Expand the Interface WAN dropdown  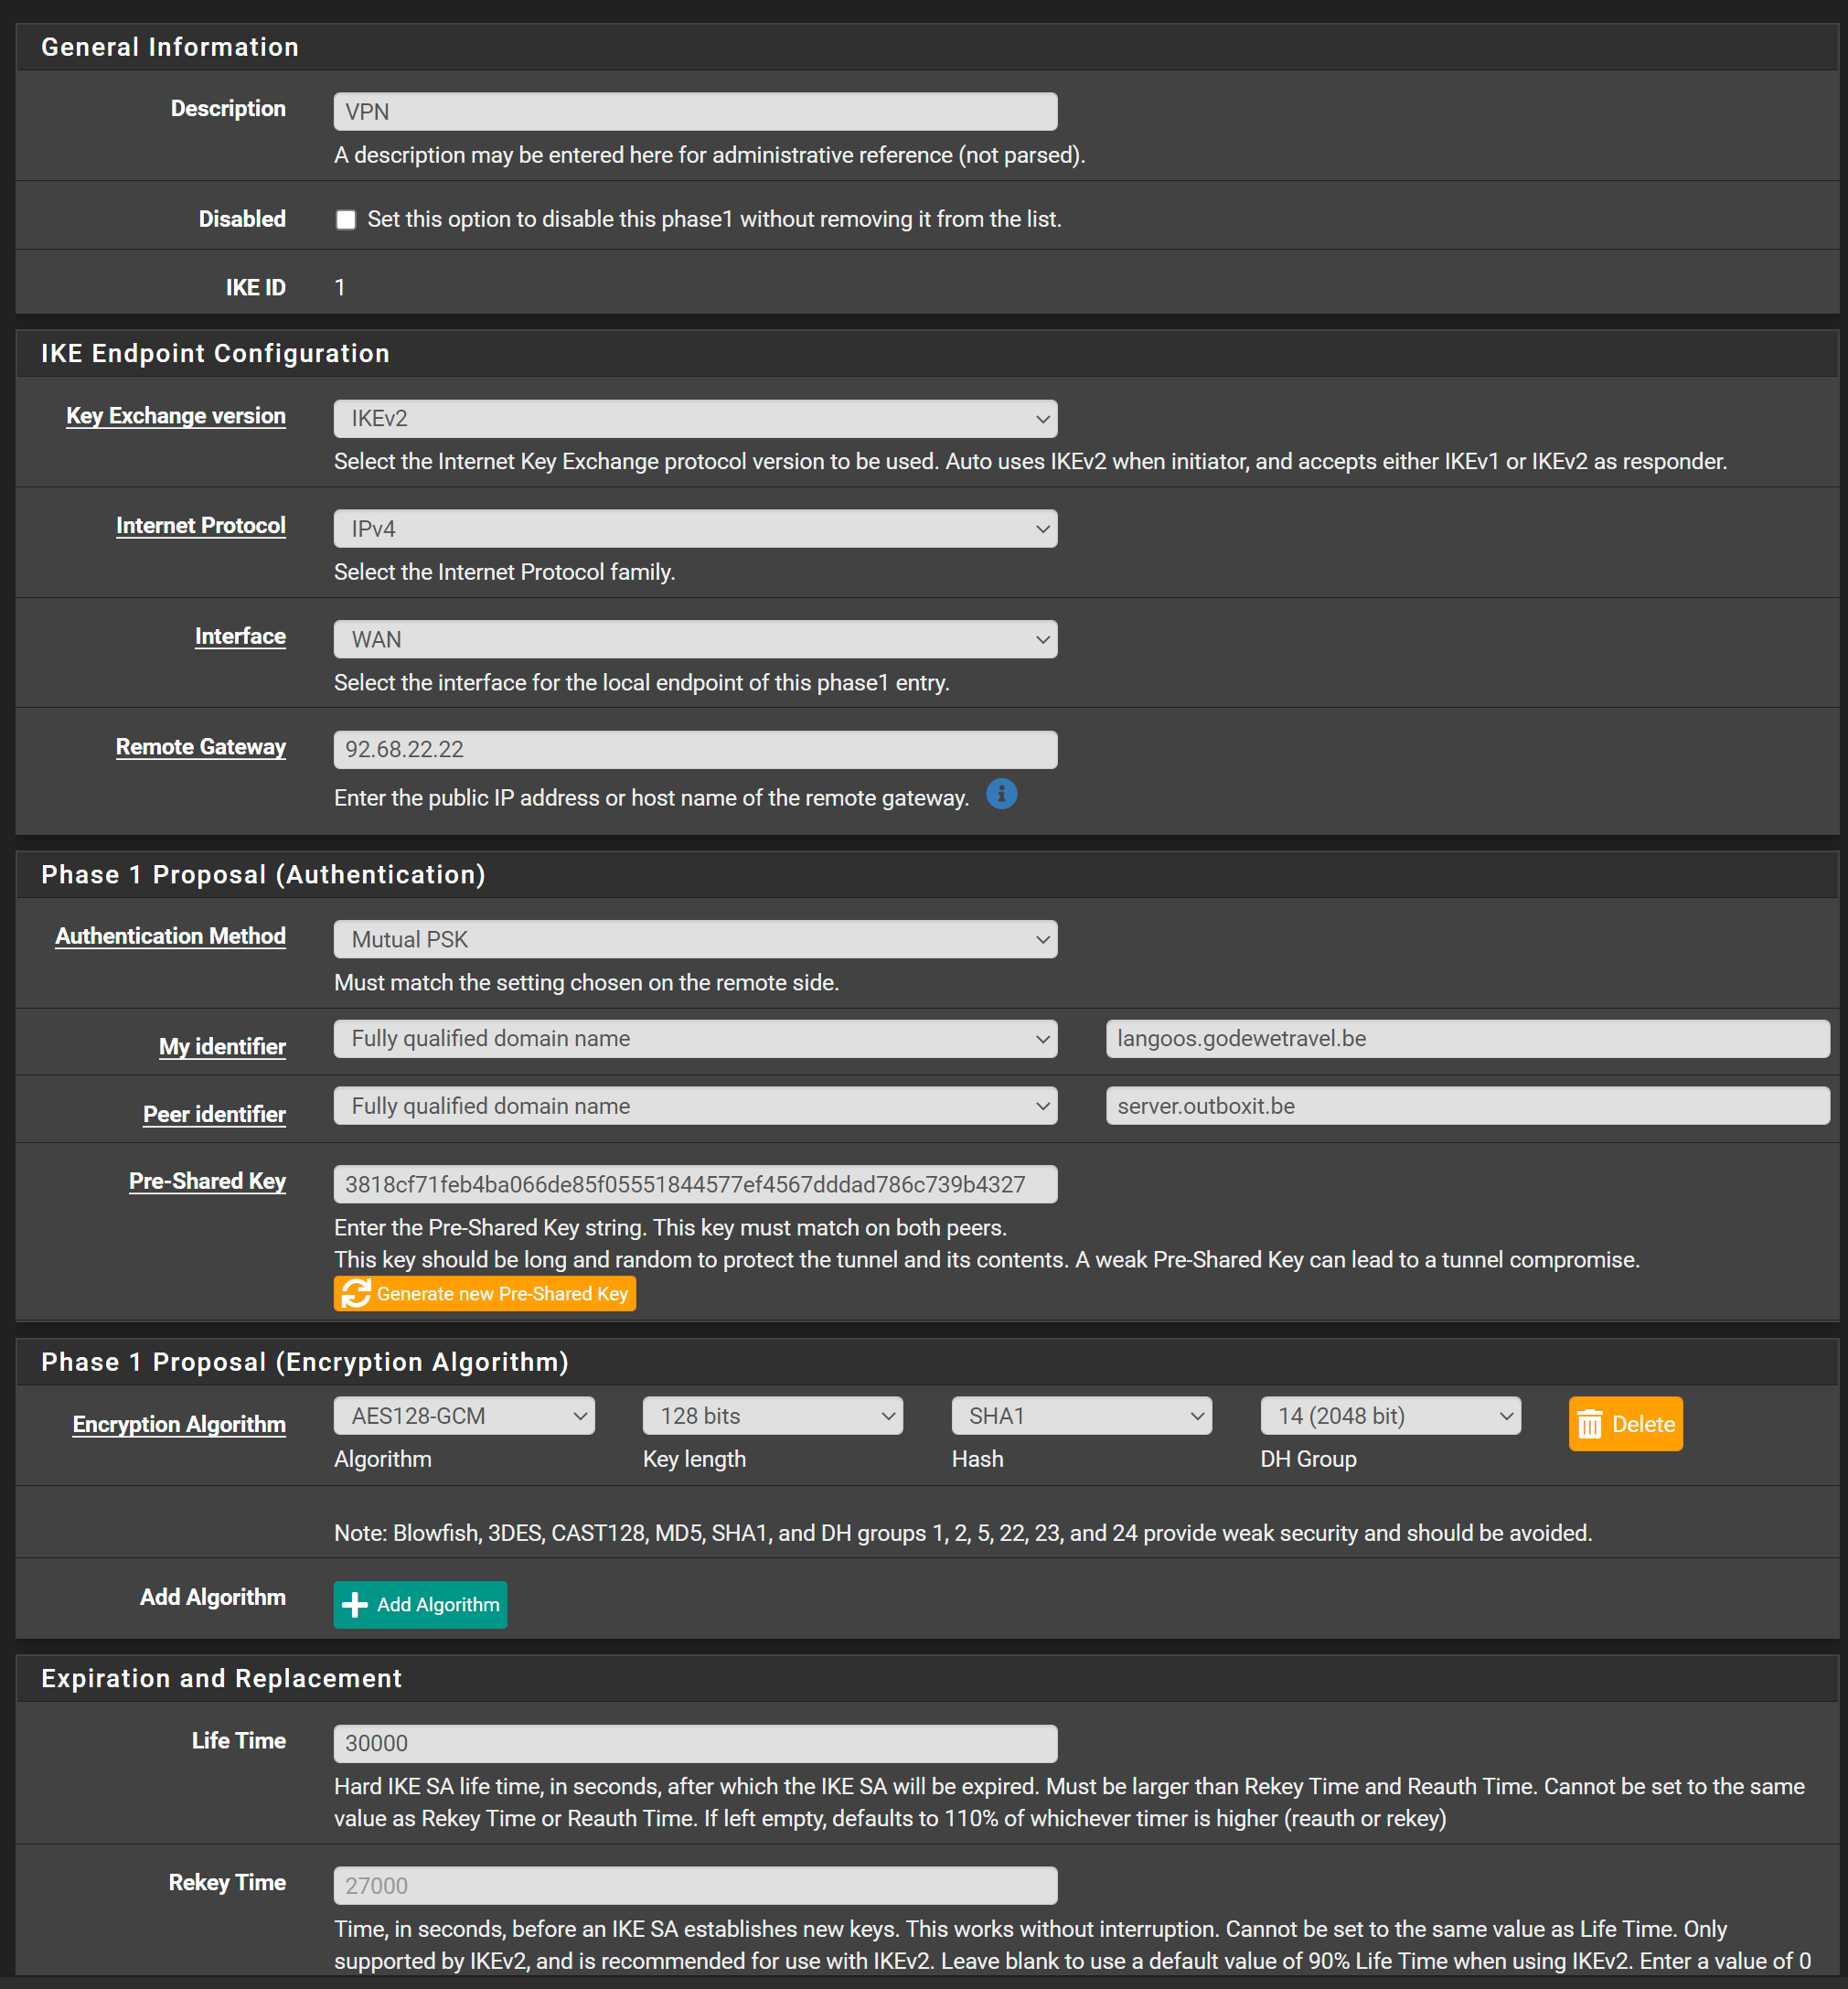[x=695, y=640]
